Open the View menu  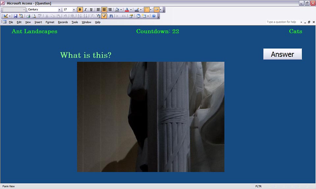[28, 22]
